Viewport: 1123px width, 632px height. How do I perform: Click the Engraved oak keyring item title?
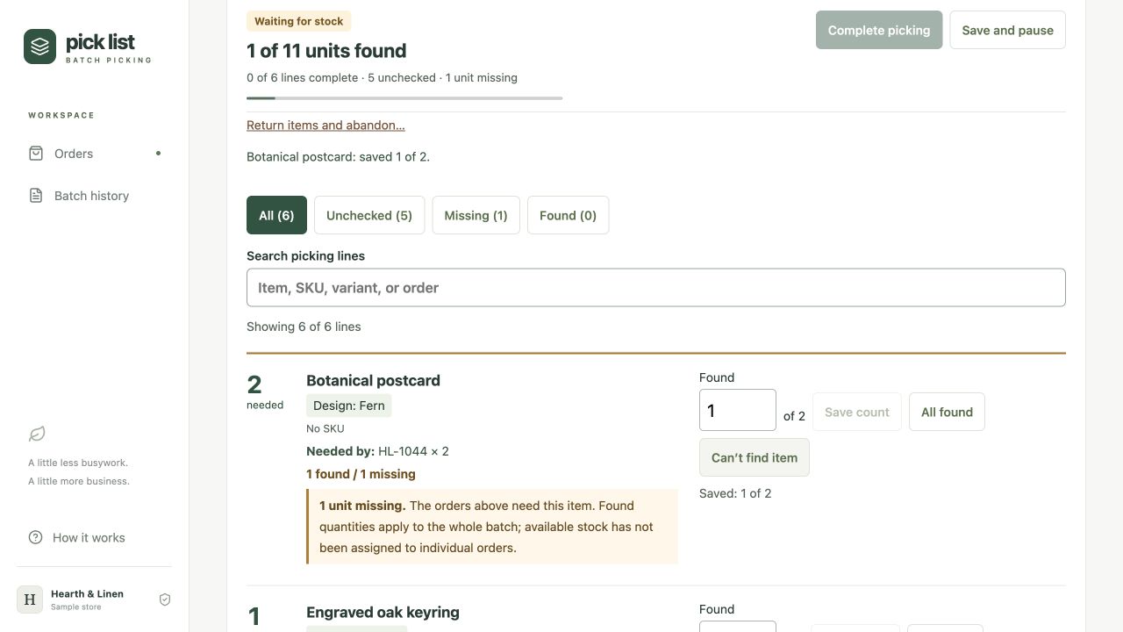coord(383,612)
